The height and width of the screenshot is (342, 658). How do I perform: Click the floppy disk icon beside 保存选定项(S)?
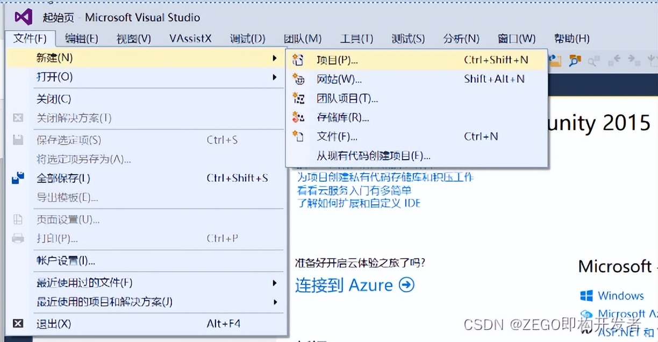click(x=18, y=140)
